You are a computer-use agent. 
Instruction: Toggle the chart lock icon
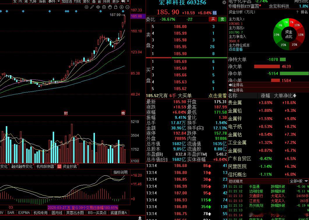pos(116,7)
